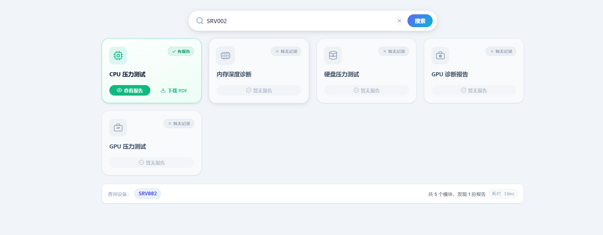Click the 硬盘压力测试 card title

tap(342, 74)
